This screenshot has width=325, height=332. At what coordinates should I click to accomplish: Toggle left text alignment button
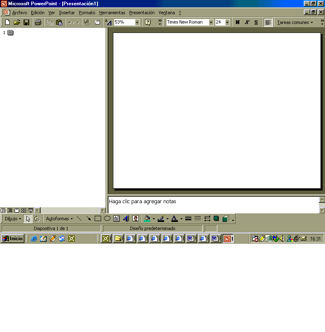click(x=268, y=22)
